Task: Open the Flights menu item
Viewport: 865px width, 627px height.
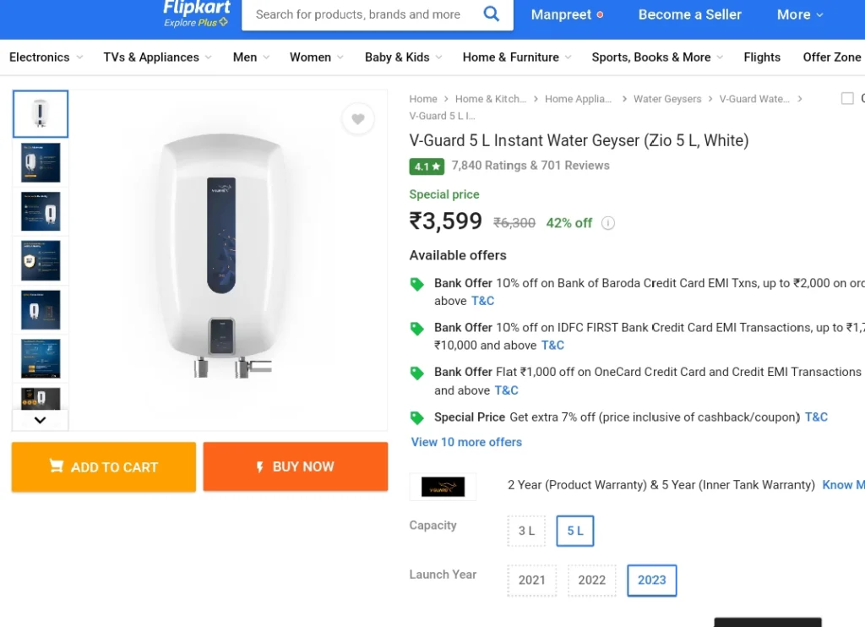Action: (762, 57)
